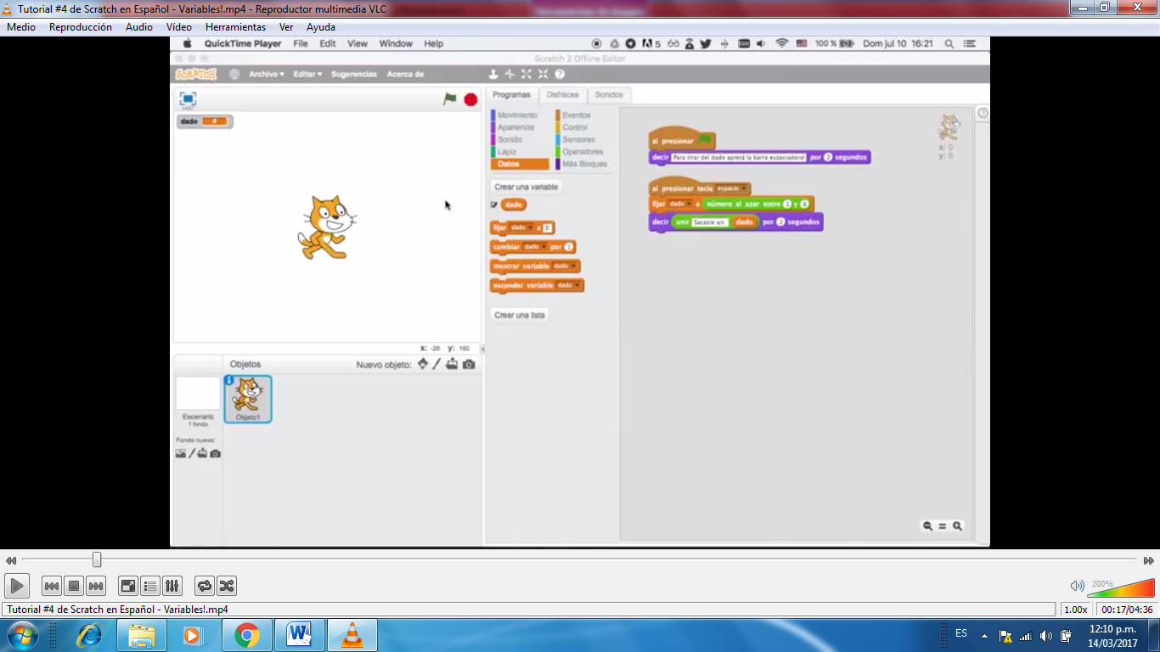Open the Reproducción menu in VLC
This screenshot has height=652, width=1160.
pyautogui.click(x=80, y=26)
